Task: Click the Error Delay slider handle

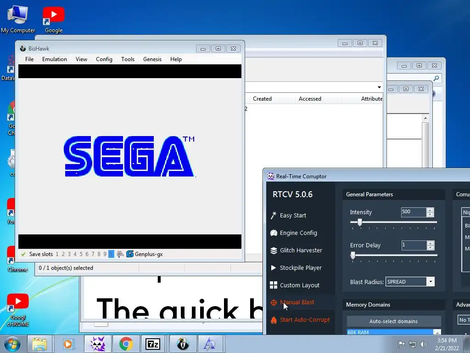Action: (353, 255)
